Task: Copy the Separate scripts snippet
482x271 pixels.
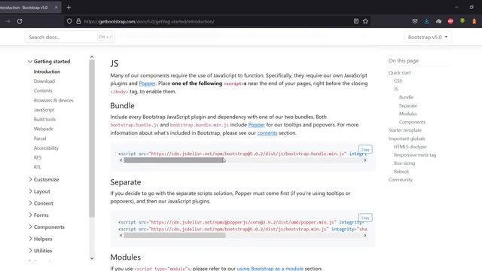Action: tap(365, 218)
